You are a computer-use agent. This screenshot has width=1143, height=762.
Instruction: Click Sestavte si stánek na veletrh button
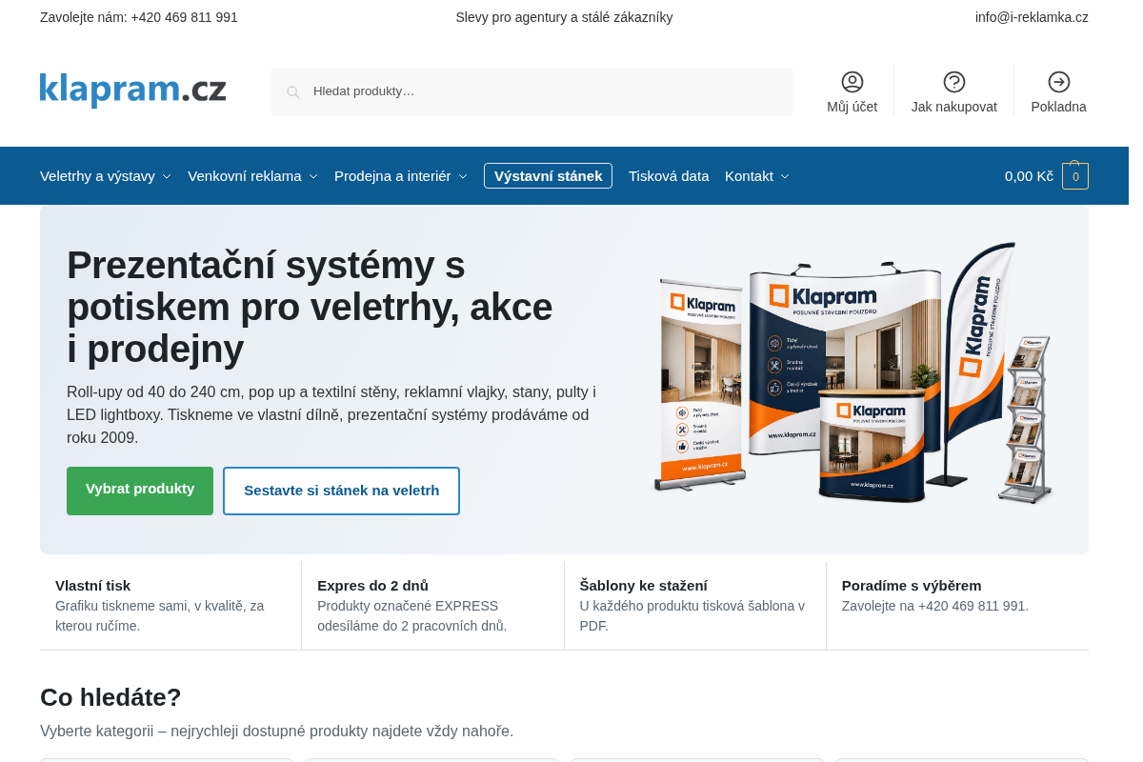341,491
